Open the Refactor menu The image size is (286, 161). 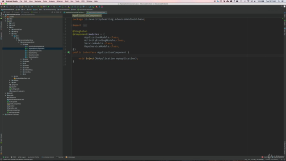click(x=59, y=1)
